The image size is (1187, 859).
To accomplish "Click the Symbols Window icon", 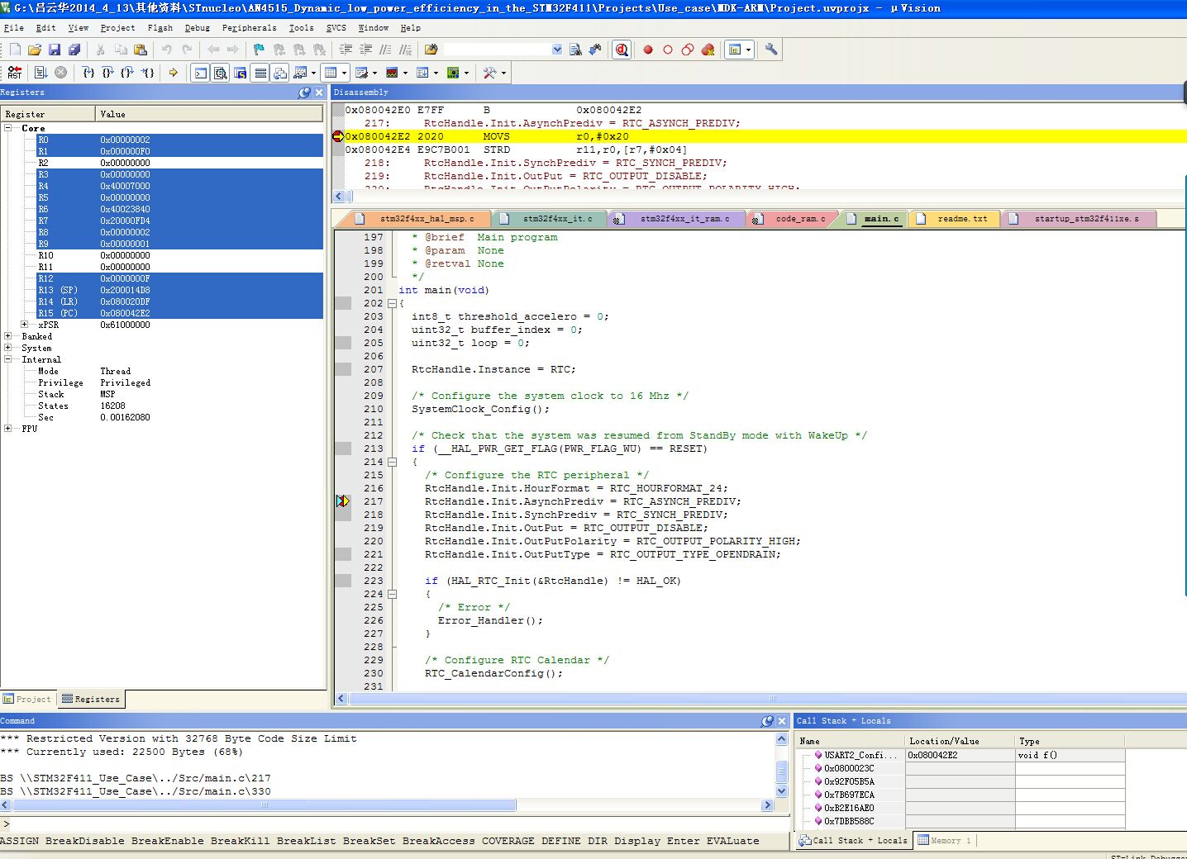I will coord(241,73).
